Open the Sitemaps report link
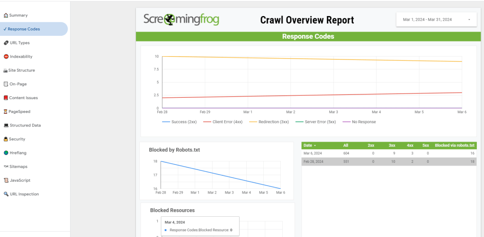Image resolution: width=484 pixels, height=237 pixels. click(18, 167)
